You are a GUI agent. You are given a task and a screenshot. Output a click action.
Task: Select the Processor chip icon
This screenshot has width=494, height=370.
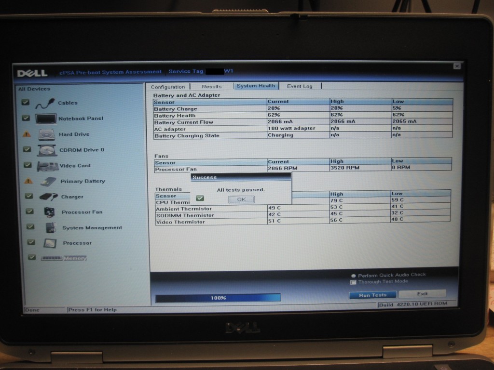(x=50, y=243)
